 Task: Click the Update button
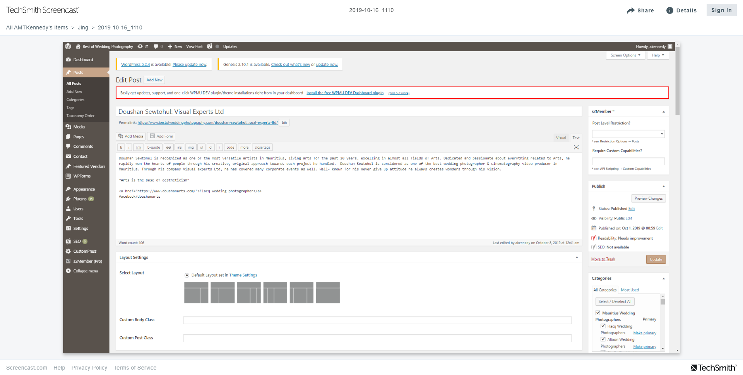click(656, 259)
